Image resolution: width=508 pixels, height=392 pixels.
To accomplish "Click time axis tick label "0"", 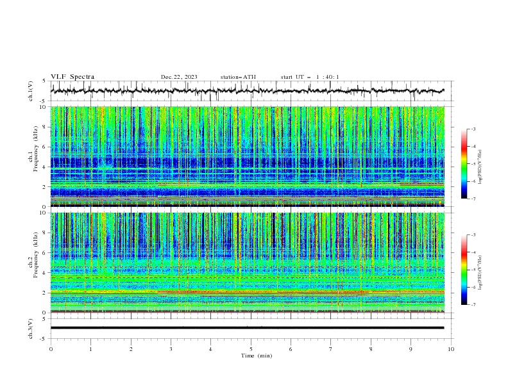I will click(x=51, y=349).
